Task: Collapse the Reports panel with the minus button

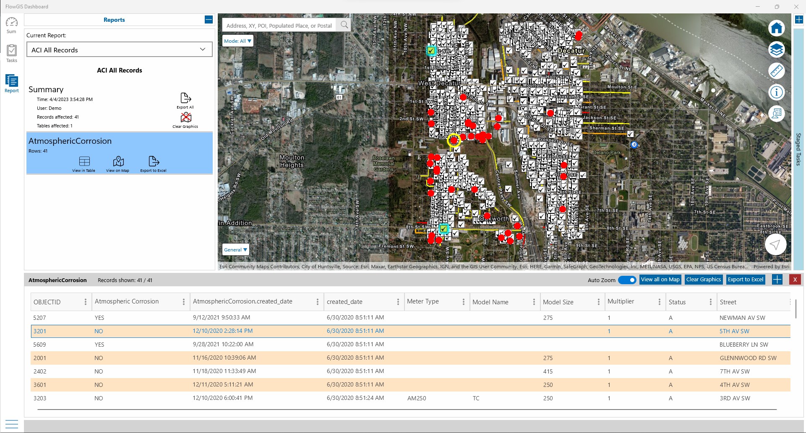Action: (209, 20)
